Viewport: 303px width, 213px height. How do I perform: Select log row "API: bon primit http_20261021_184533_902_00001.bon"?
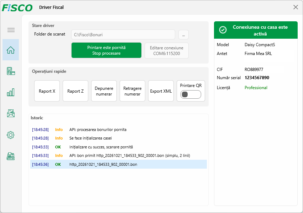point(119,155)
